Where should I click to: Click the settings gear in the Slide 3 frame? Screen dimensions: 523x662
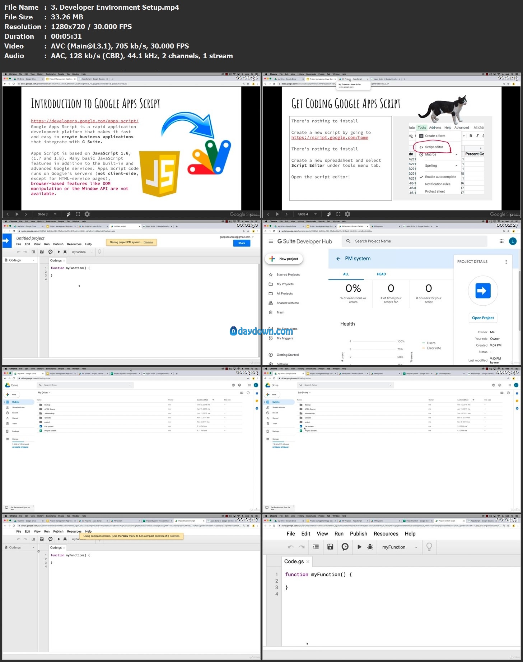87,214
